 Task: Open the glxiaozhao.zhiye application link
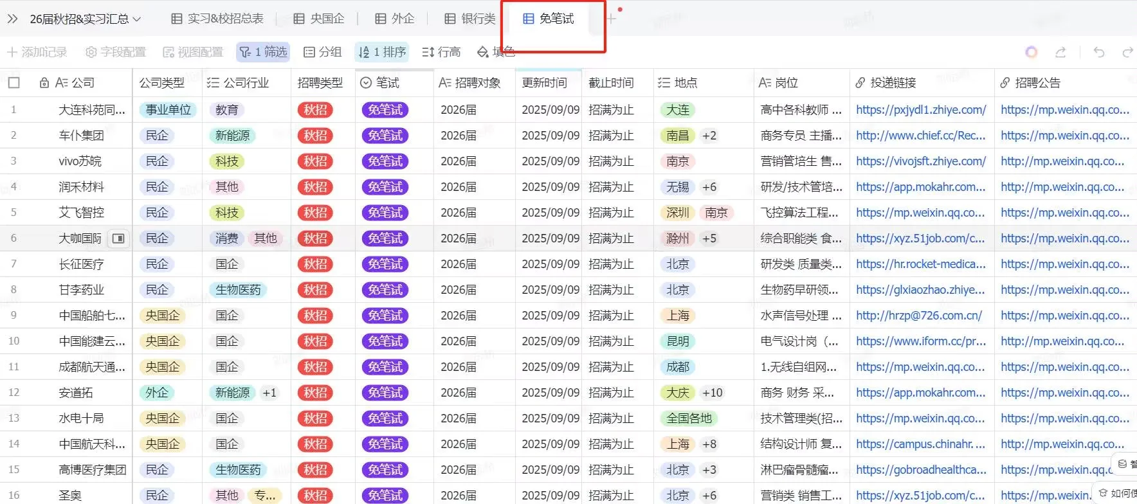tap(921, 290)
